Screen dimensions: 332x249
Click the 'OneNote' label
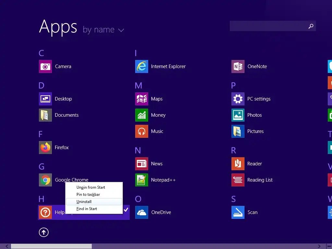click(257, 66)
